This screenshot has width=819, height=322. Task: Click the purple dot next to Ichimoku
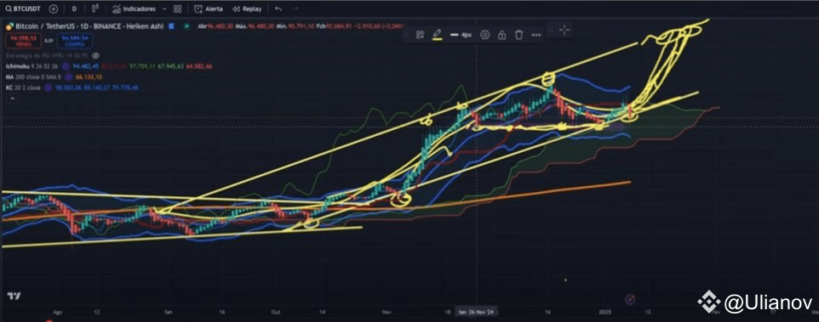tap(66, 66)
